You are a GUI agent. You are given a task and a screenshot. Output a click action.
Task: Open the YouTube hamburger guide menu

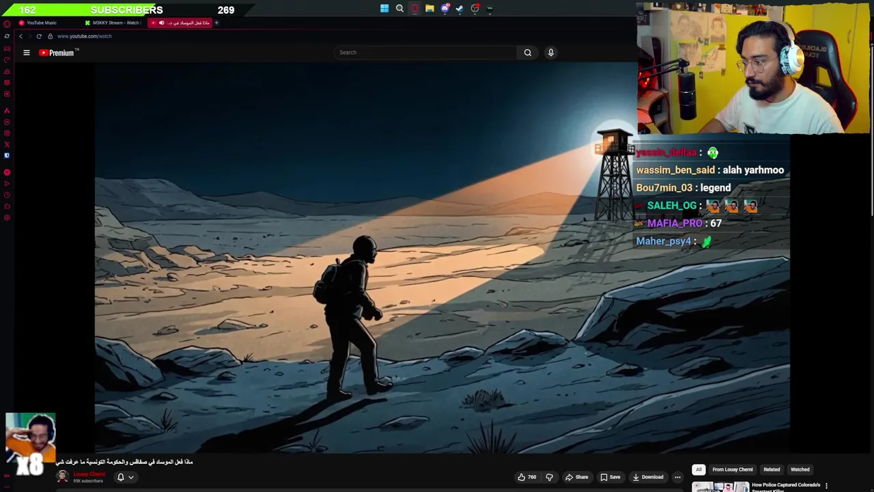[27, 53]
